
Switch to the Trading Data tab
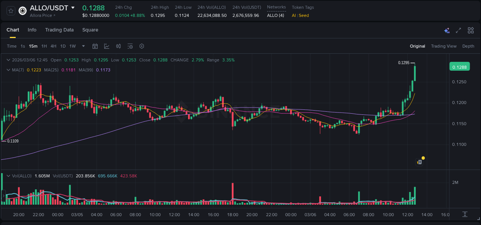59,30
